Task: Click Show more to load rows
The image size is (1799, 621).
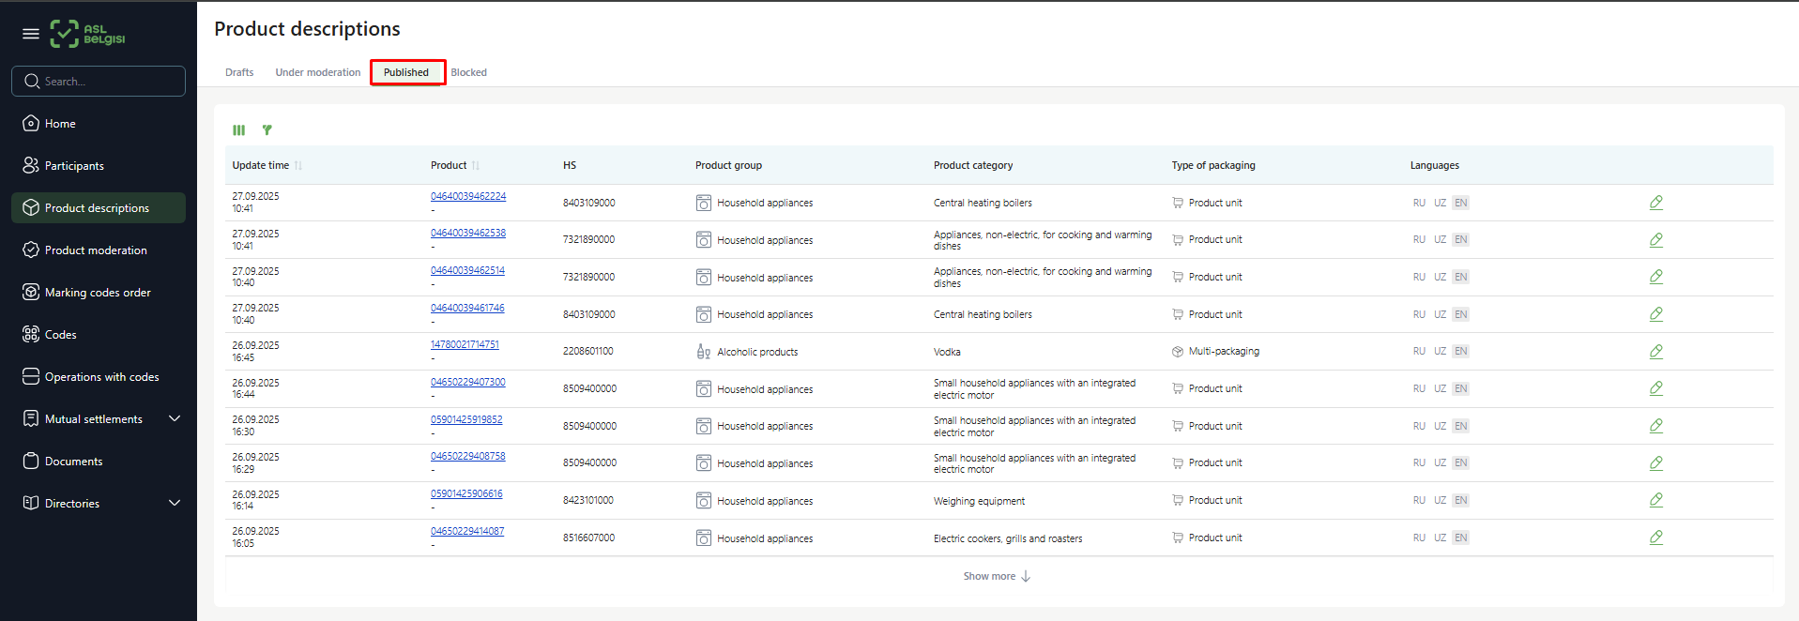Action: [996, 576]
